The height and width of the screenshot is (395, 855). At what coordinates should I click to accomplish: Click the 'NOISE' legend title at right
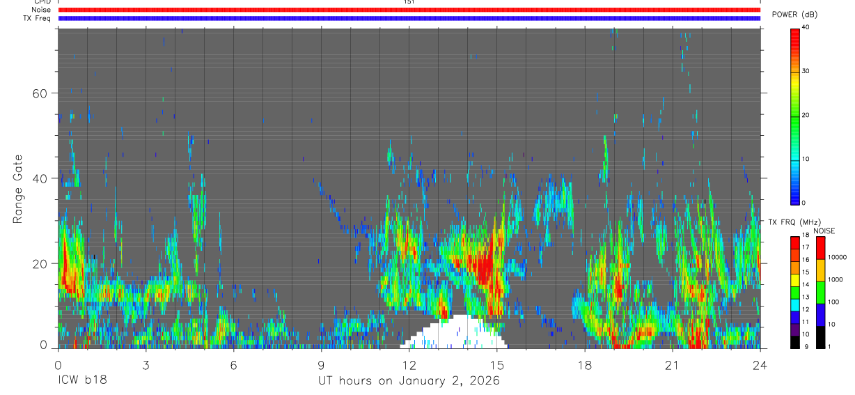(823, 231)
